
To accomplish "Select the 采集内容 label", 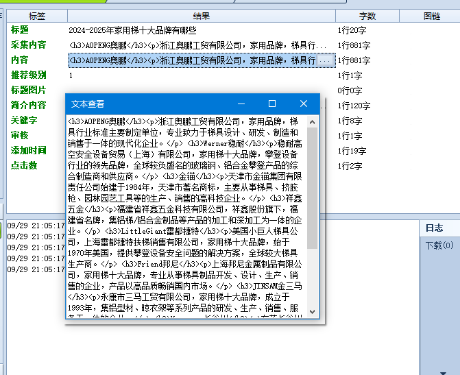I will click(29, 45).
